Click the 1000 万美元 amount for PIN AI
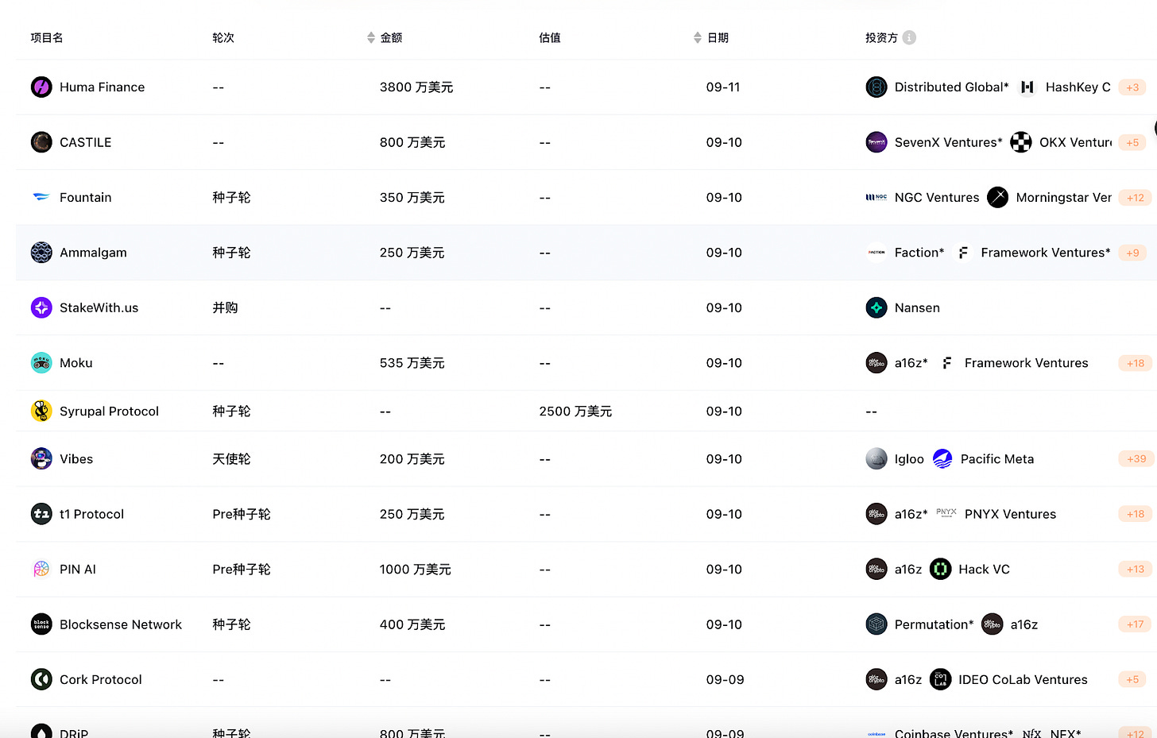Screen dimensions: 1157x738 coord(415,569)
